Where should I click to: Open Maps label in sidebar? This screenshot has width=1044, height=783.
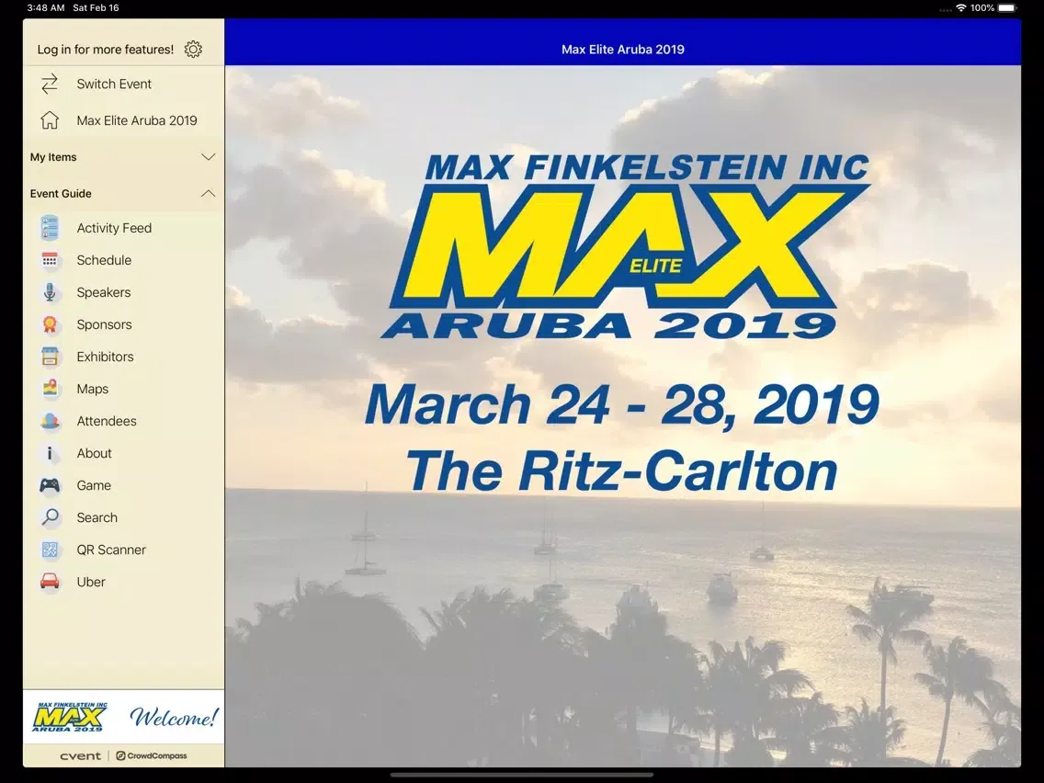pyautogui.click(x=93, y=389)
